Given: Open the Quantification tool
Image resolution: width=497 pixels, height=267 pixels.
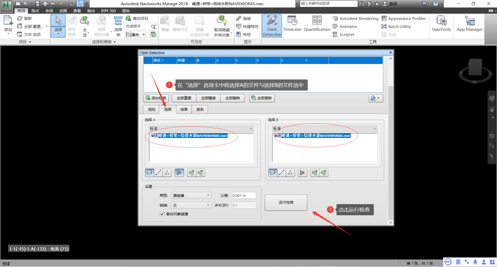Looking at the screenshot, I should coord(317,24).
